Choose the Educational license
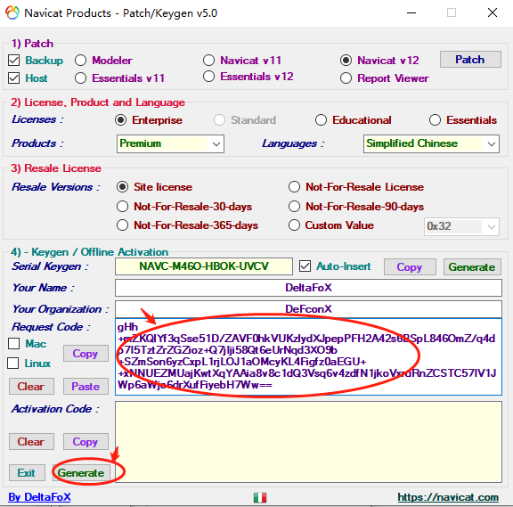The width and height of the screenshot is (513, 507). [321, 120]
